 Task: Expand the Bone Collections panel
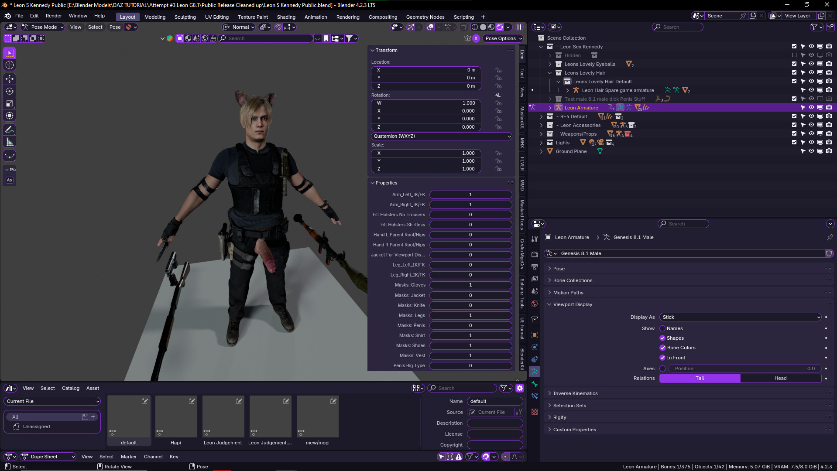pyautogui.click(x=573, y=280)
